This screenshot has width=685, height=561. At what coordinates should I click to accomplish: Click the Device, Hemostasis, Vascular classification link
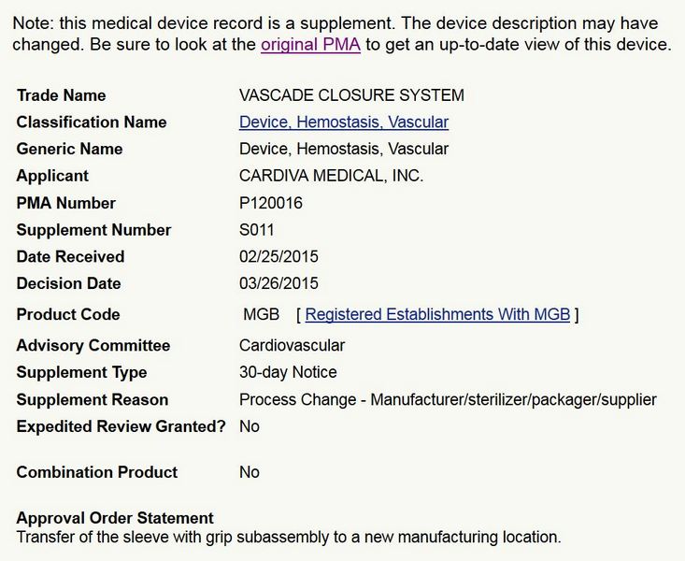(344, 122)
